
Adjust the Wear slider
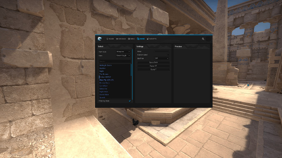pyautogui.click(x=162, y=51)
